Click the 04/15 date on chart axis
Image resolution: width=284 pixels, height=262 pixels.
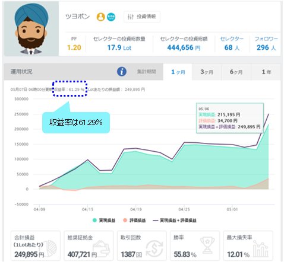click(x=88, y=209)
